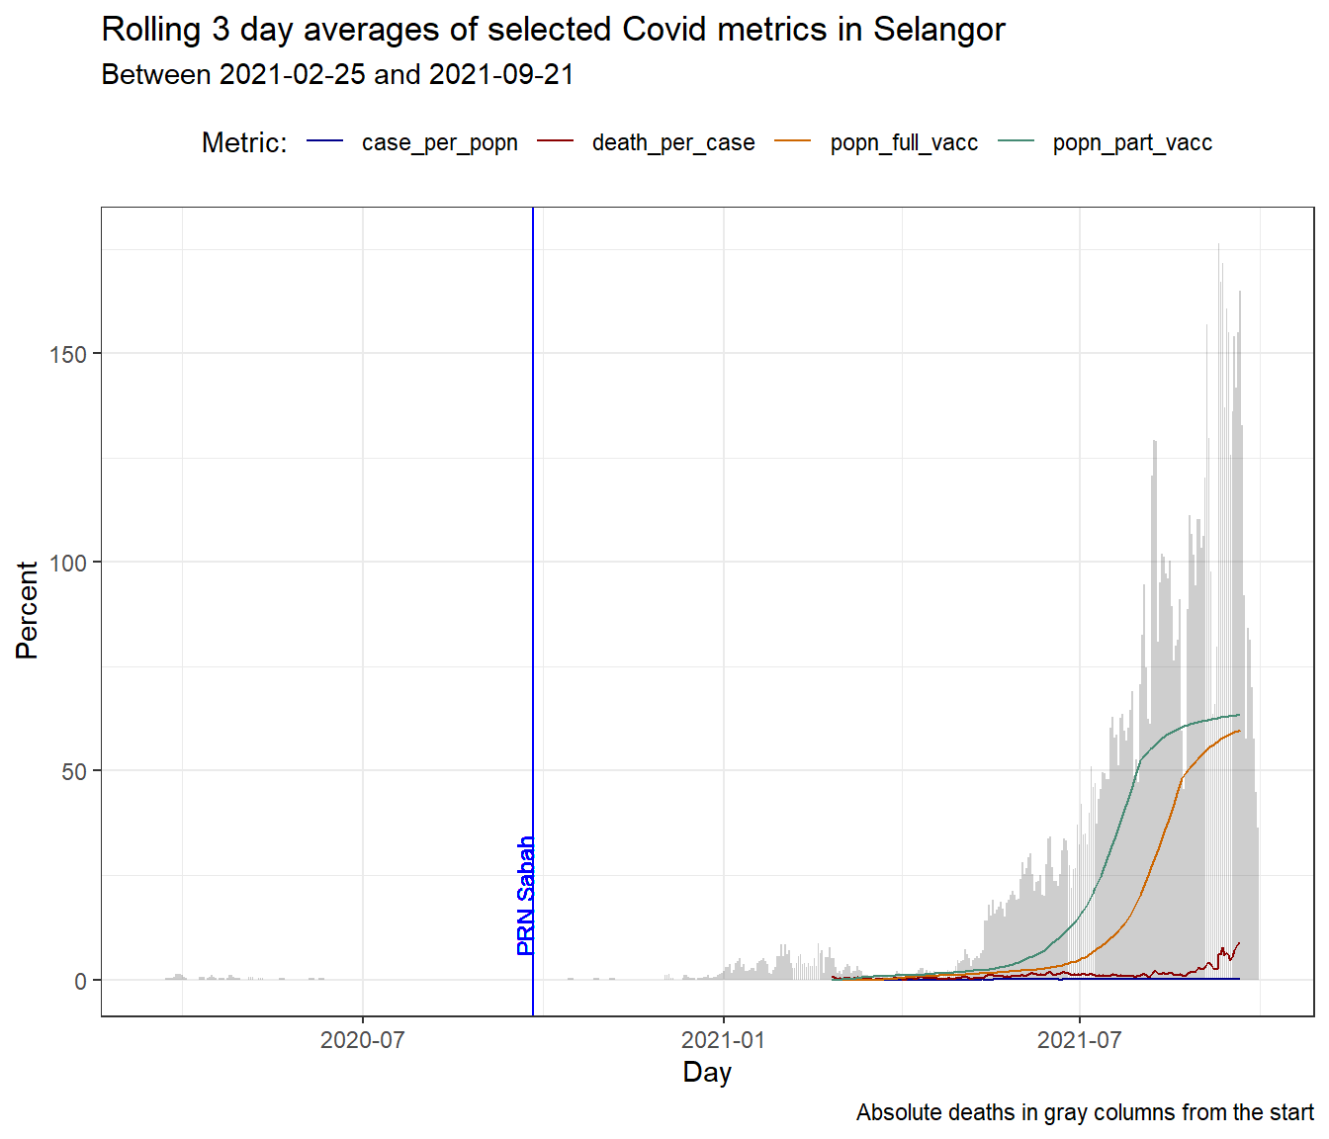Click the y-axis tick label 50

click(75, 772)
